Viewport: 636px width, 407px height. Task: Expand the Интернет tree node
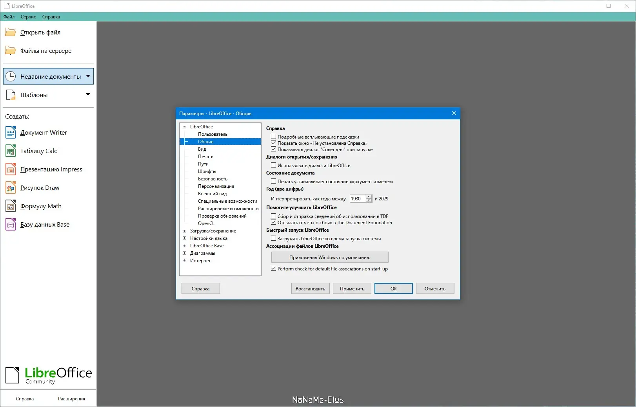[x=184, y=260]
